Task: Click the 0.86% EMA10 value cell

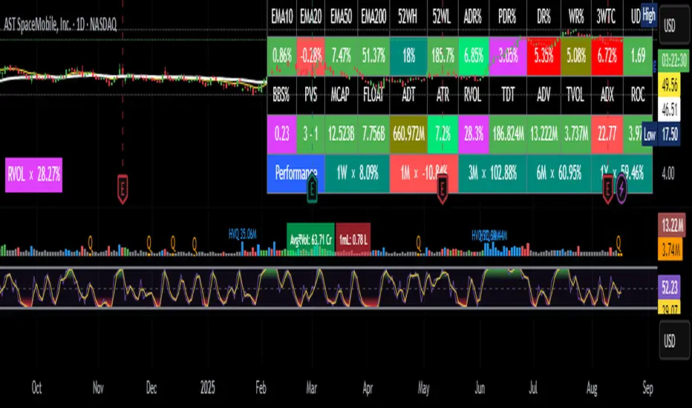Action: (x=282, y=56)
